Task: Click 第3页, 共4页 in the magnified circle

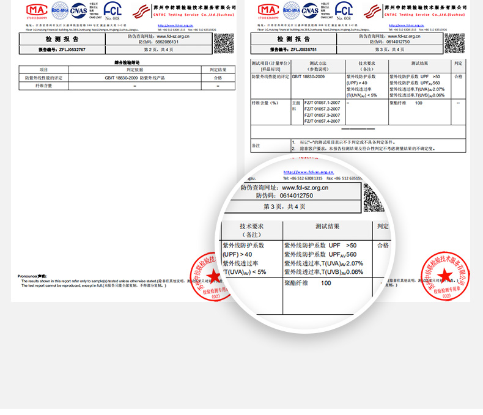Action: 284,207
